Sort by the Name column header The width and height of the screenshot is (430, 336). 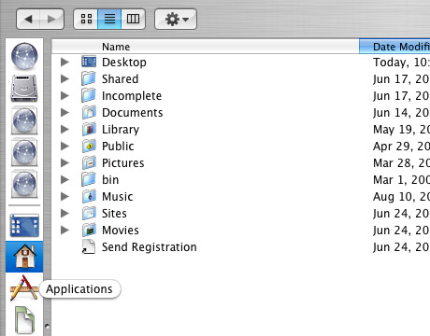click(206, 47)
